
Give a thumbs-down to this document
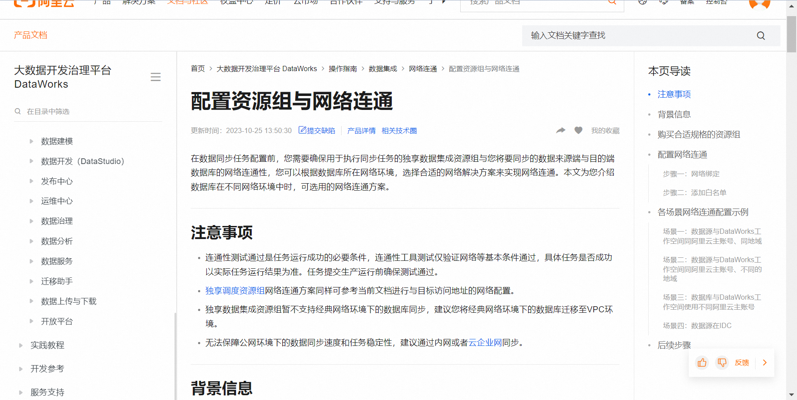pos(722,362)
